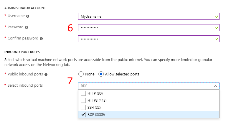Click the RDP inbound ports combo box
This screenshot has width=226, height=122.
click(x=149, y=86)
